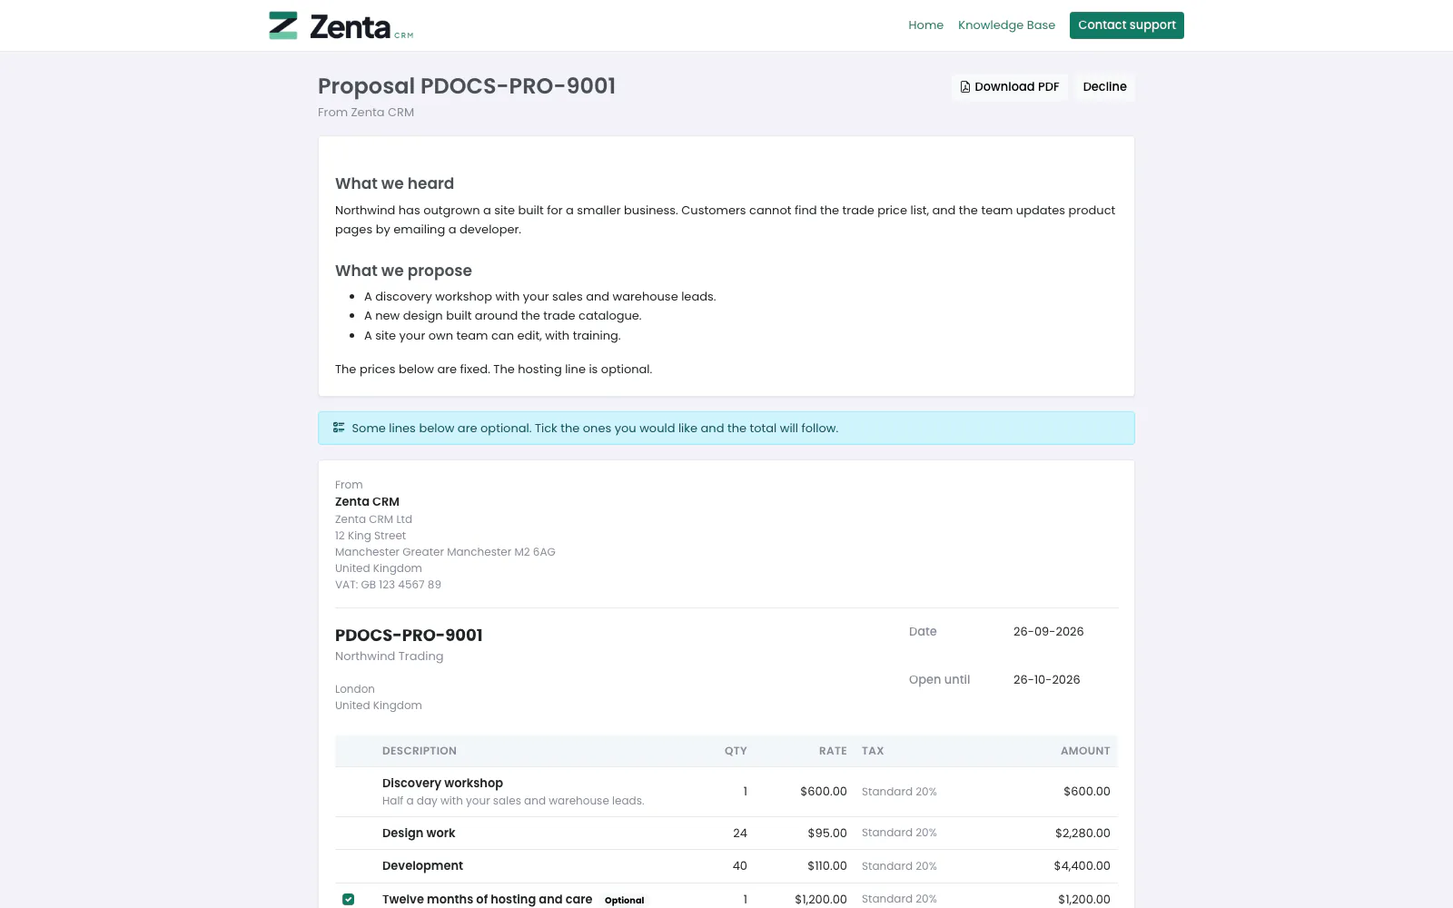This screenshot has height=908, width=1453.
Task: Open the Knowledge Base link
Action: pos(1006,25)
